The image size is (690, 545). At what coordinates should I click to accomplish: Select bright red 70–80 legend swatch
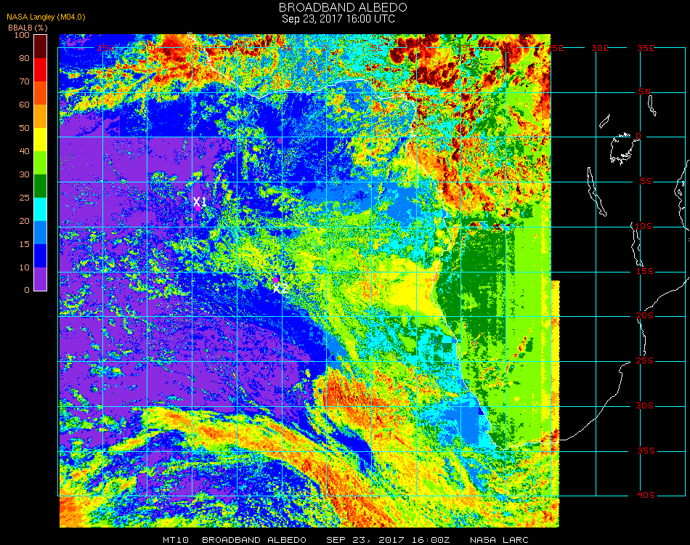[40, 70]
